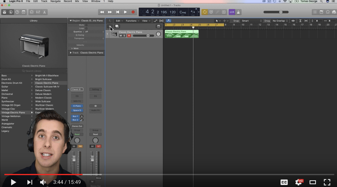Viewport: 337px width, 187px height.
Task: Start recording with the red Record button
Action: point(133,12)
